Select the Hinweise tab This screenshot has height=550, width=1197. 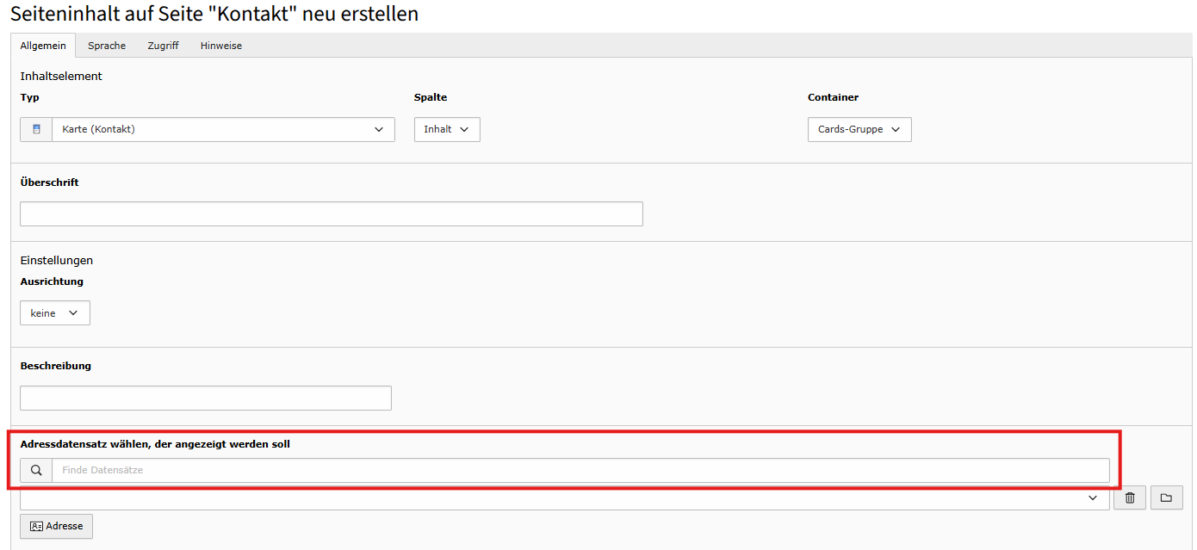tap(221, 46)
